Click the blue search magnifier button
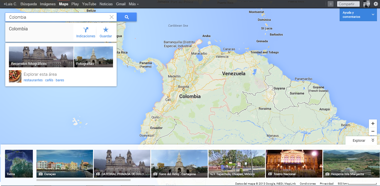The image size is (380, 186). (127, 17)
